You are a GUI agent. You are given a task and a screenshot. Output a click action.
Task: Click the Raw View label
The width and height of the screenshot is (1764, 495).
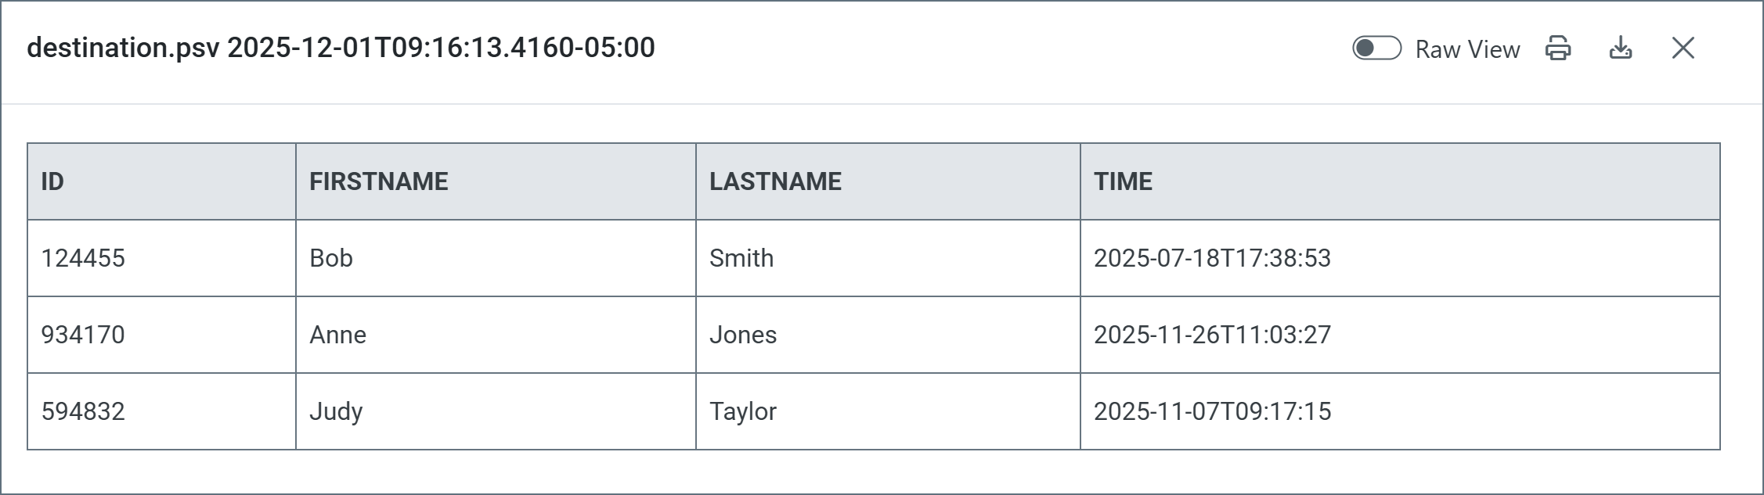tap(1467, 49)
